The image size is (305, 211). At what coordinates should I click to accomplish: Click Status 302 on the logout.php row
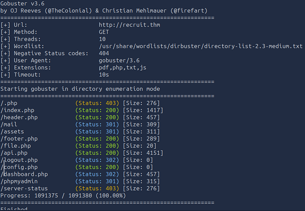pos(97,160)
